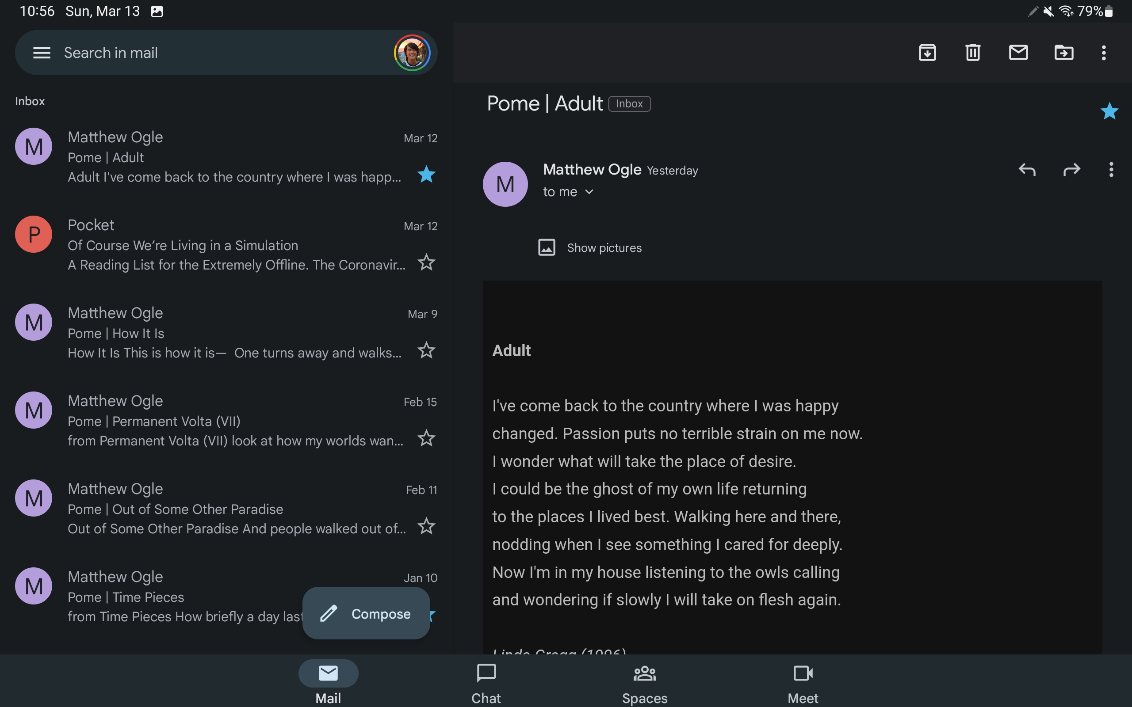The height and width of the screenshot is (707, 1132).
Task: Star the Pome | How It Is email
Action: tap(426, 351)
